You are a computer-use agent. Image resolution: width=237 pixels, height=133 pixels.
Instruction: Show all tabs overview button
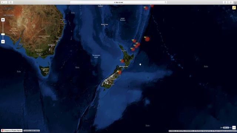231,2
